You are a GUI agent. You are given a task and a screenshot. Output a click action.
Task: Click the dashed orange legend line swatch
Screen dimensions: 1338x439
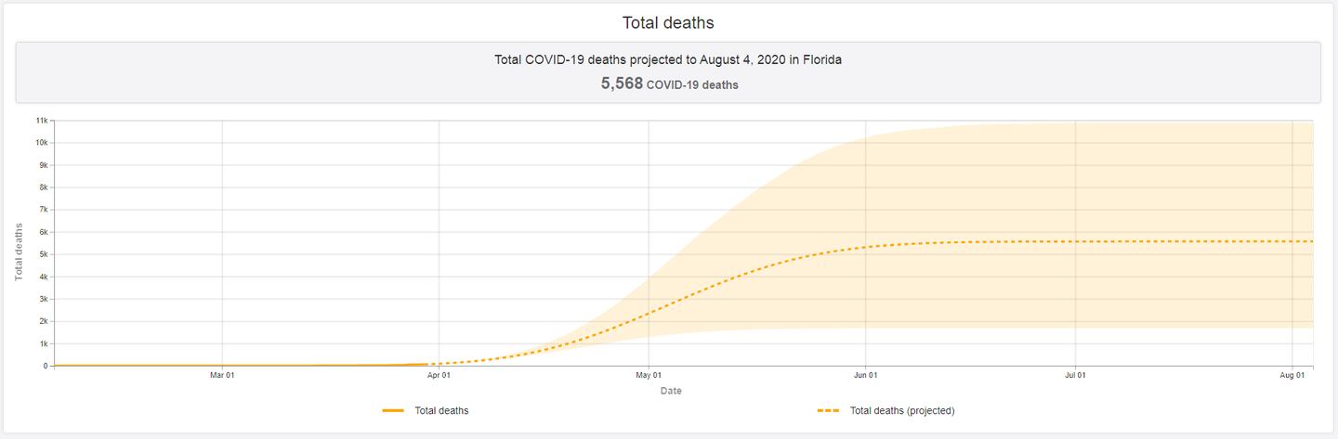[829, 410]
